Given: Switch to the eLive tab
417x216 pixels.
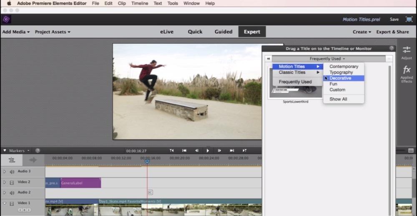Looking at the screenshot, I should click(x=167, y=32).
